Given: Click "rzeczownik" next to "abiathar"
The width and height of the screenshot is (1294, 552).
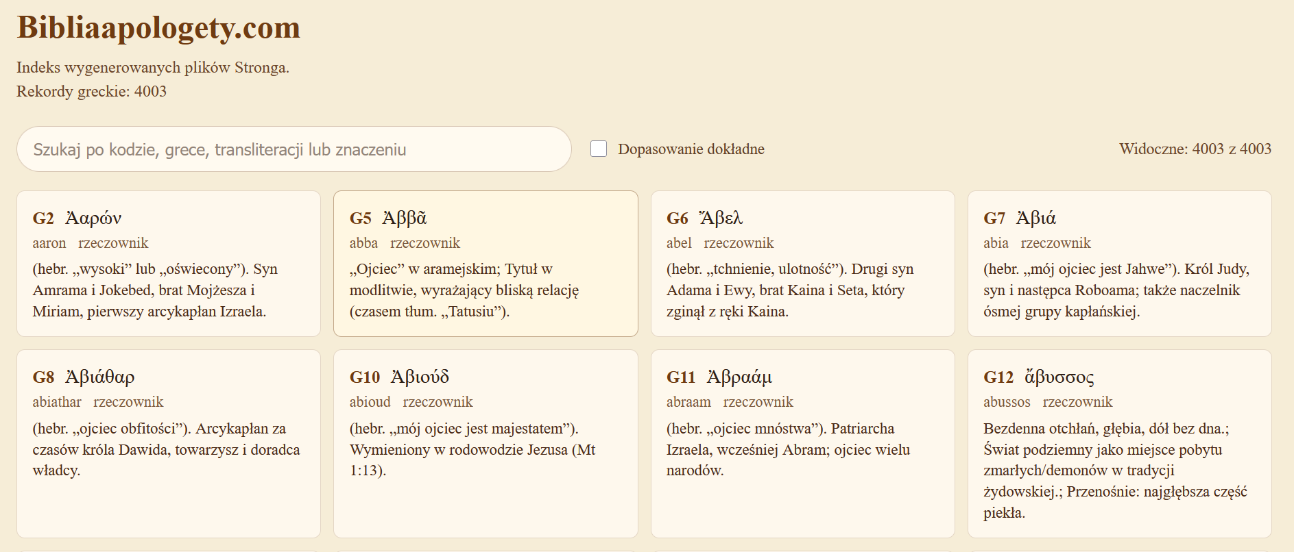Looking at the screenshot, I should (x=128, y=402).
